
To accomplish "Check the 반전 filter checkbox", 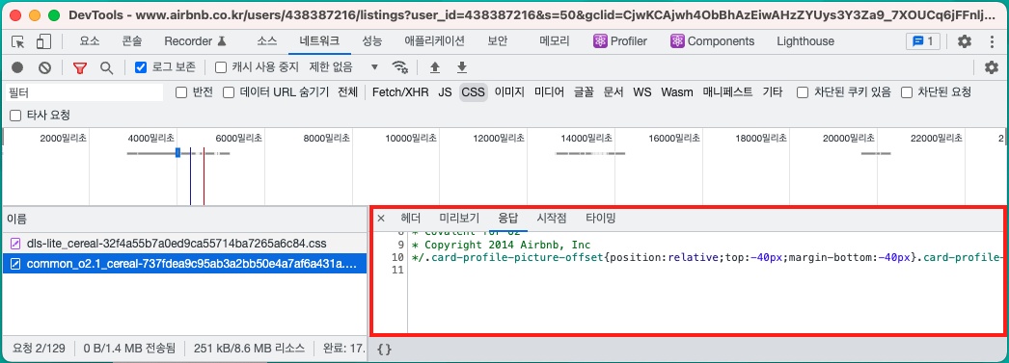I will 181,92.
